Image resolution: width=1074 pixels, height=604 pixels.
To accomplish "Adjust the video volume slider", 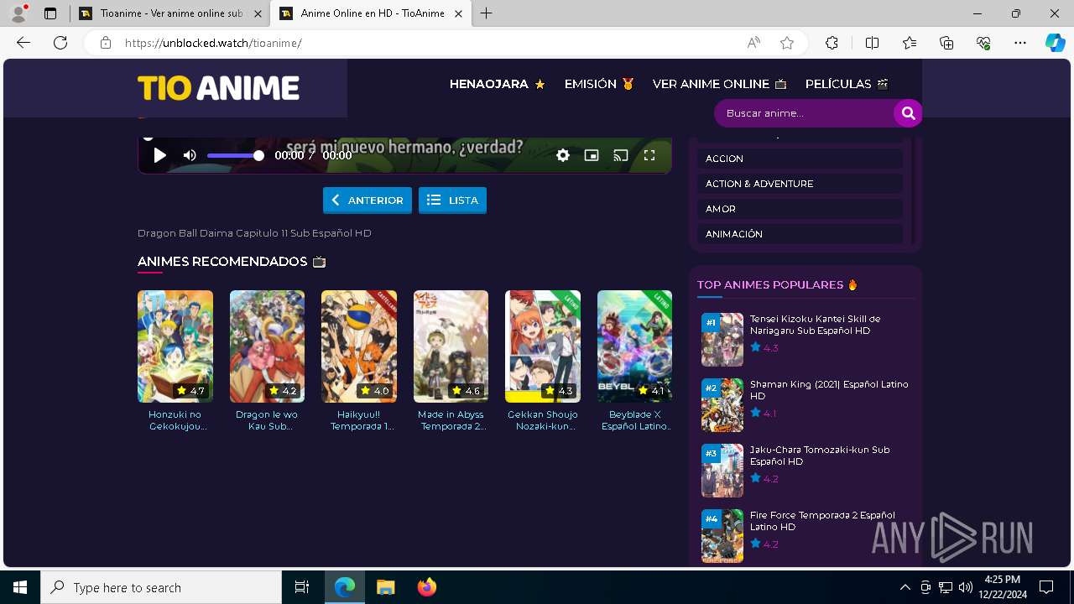I will click(x=235, y=155).
